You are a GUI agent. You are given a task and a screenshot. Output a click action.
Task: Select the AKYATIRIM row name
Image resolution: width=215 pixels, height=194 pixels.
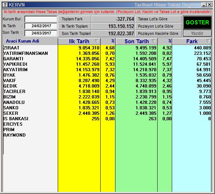pos(16,69)
